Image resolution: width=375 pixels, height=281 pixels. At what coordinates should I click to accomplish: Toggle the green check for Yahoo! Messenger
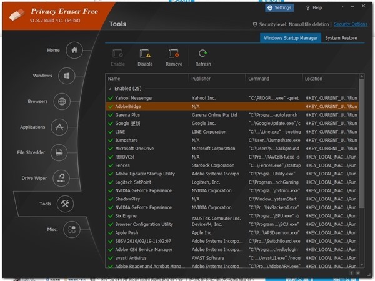pyautogui.click(x=111, y=98)
